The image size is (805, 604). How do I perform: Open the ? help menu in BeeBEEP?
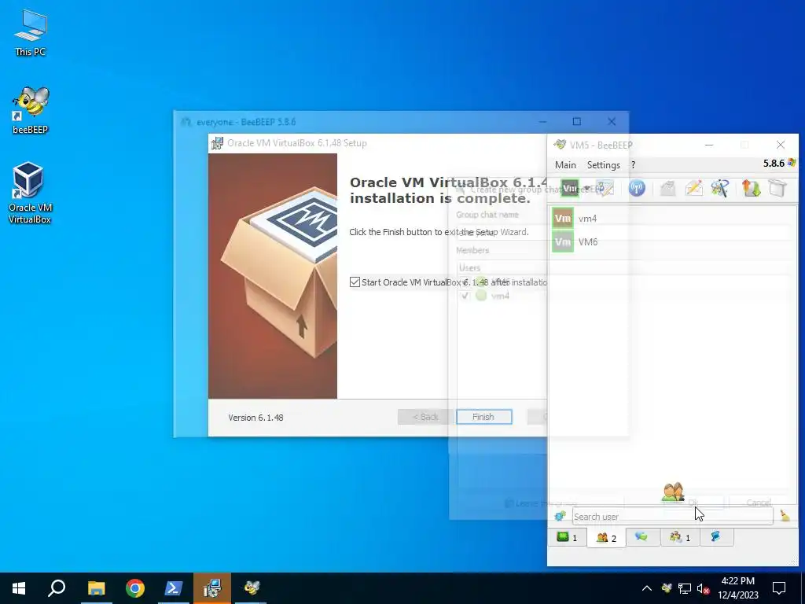[x=633, y=165]
